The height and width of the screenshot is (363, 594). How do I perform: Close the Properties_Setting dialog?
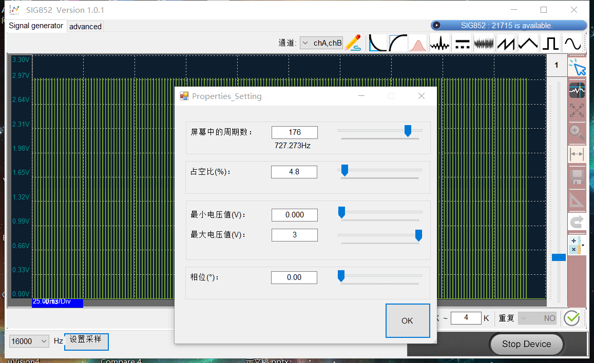point(421,96)
